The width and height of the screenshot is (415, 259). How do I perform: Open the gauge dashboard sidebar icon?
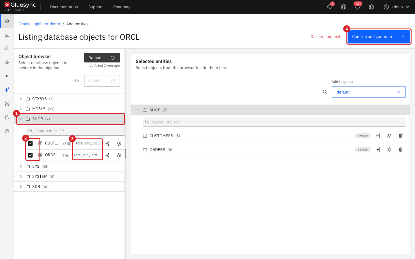(x=7, y=131)
